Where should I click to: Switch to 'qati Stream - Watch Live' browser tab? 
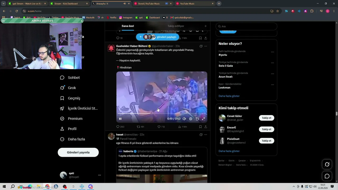(x=27, y=4)
